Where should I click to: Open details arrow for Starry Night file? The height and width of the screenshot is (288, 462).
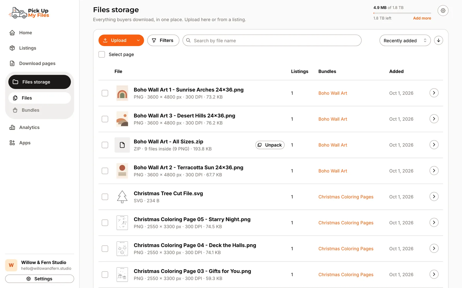(434, 222)
